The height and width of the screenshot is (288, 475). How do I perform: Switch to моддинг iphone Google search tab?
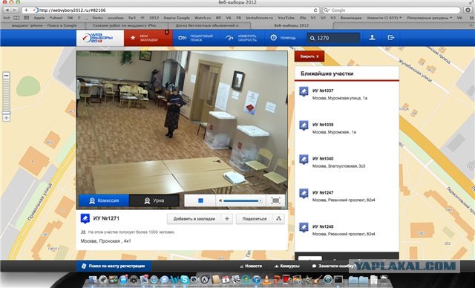coord(44,25)
